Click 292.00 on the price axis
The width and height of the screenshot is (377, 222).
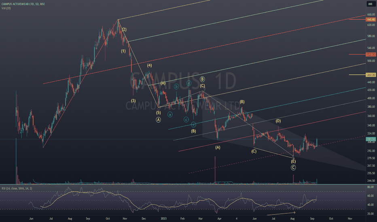tap(371, 151)
